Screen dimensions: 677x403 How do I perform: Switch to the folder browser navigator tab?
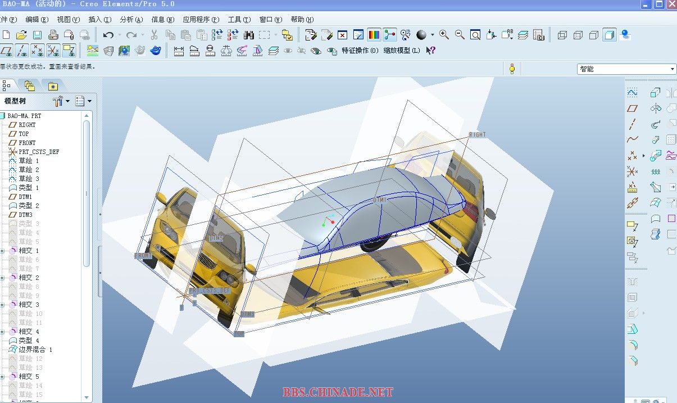30,86
